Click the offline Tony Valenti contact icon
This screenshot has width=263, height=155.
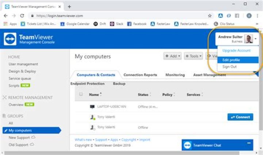[x=92, y=128]
